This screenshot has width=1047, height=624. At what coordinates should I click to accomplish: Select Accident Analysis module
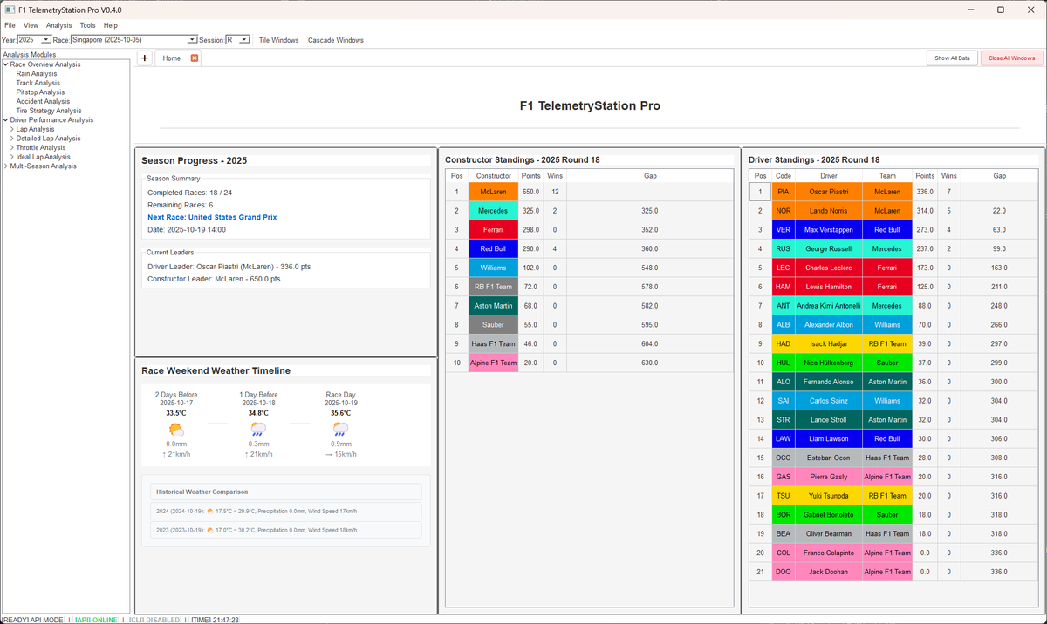tap(43, 101)
